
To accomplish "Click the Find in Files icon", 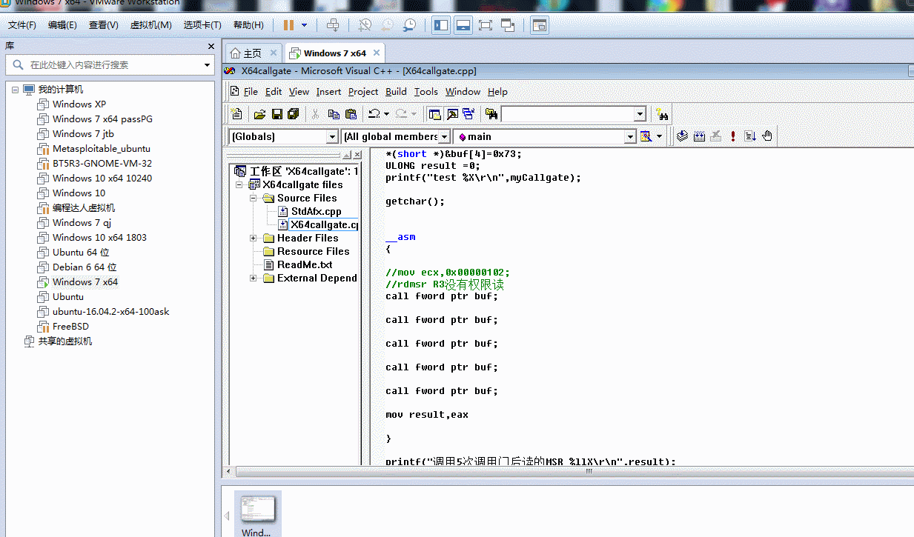I will (x=491, y=114).
